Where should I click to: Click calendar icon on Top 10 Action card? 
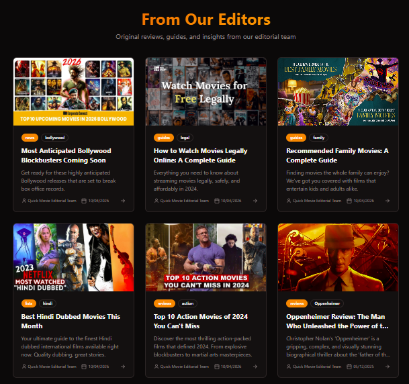pos(217,367)
